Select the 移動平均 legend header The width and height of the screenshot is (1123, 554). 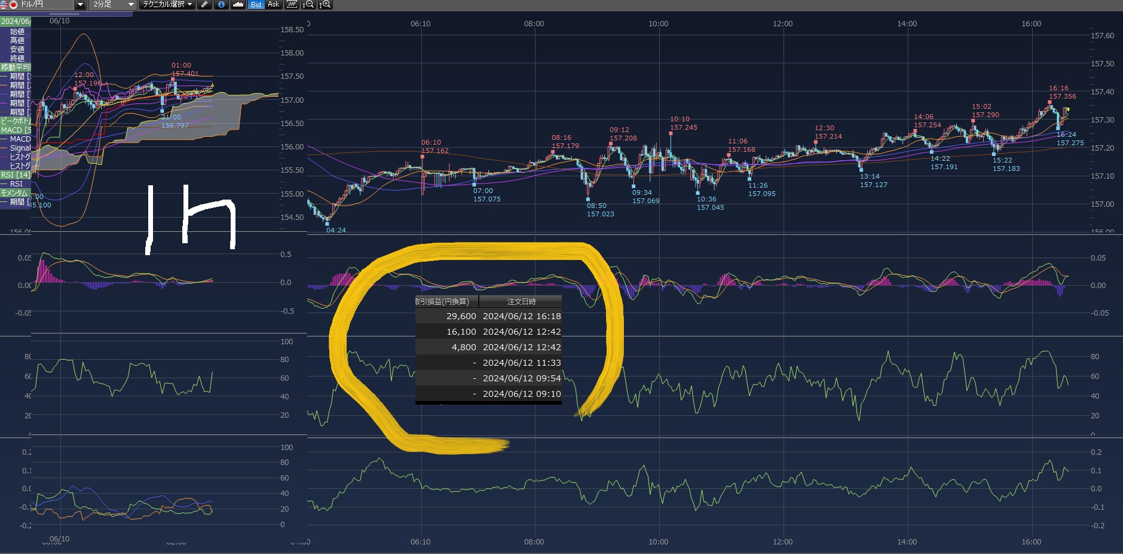click(16, 67)
